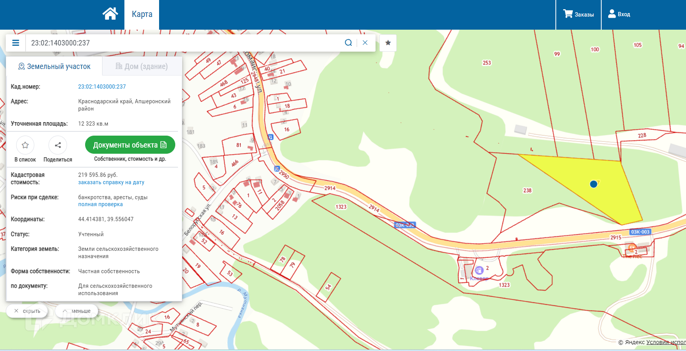Click status value Учтенный
The image size is (686, 351).
(91, 234)
